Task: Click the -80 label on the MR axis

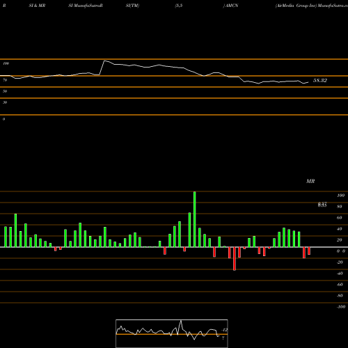Action: tap(340, 296)
